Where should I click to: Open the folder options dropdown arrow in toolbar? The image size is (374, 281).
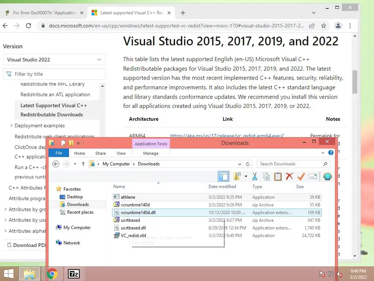pos(246,177)
